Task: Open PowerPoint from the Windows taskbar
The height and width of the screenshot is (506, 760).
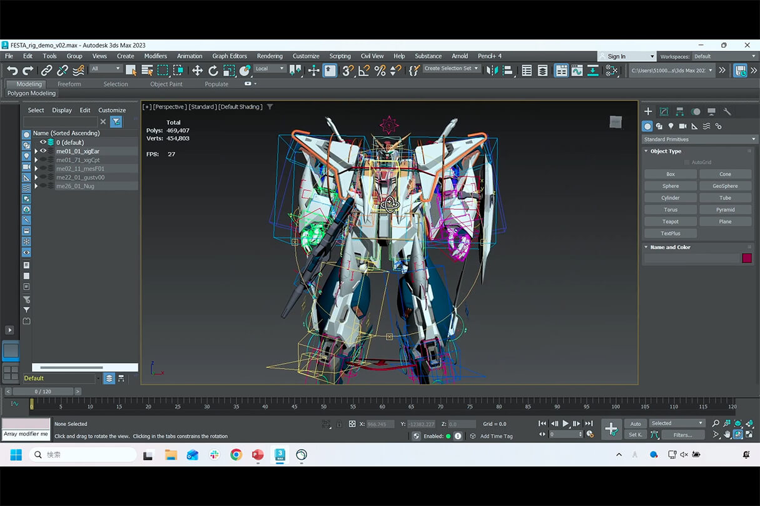Action: [x=258, y=455]
